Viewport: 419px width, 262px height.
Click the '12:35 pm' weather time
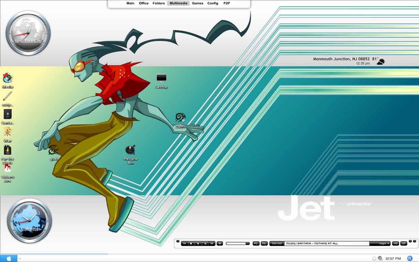(x=363, y=63)
